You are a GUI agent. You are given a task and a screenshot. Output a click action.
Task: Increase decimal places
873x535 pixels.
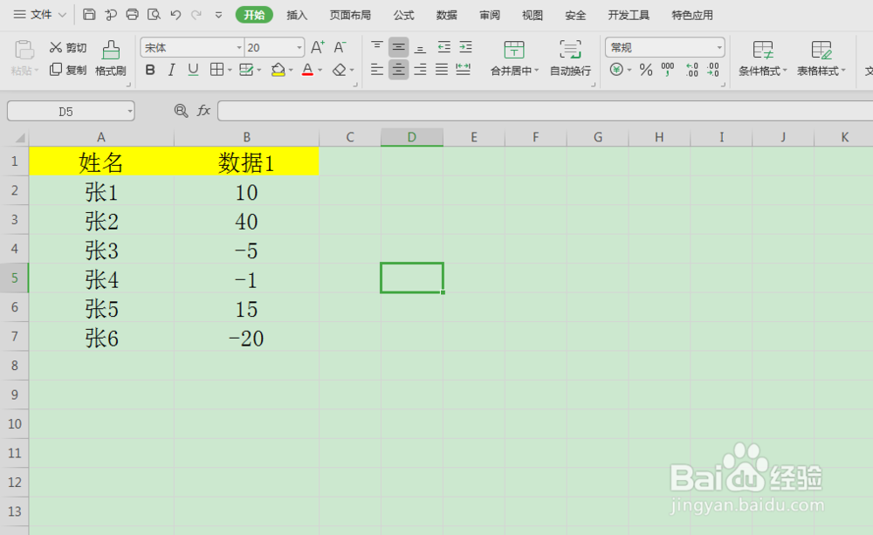(692, 70)
